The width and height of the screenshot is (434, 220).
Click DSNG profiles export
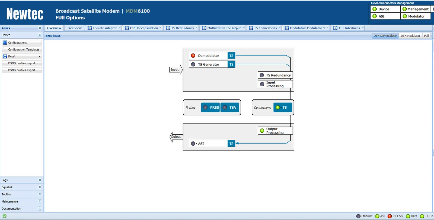[22, 70]
